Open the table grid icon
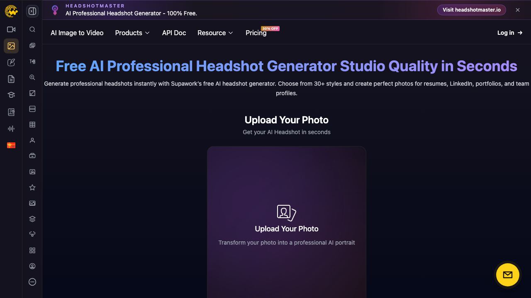This screenshot has width=531, height=298. [x=32, y=125]
